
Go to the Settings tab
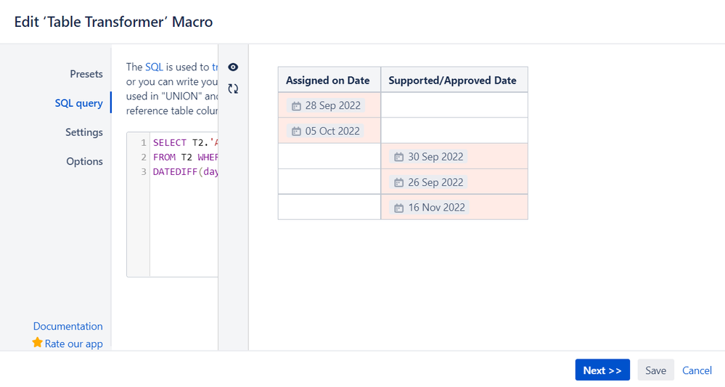(84, 132)
